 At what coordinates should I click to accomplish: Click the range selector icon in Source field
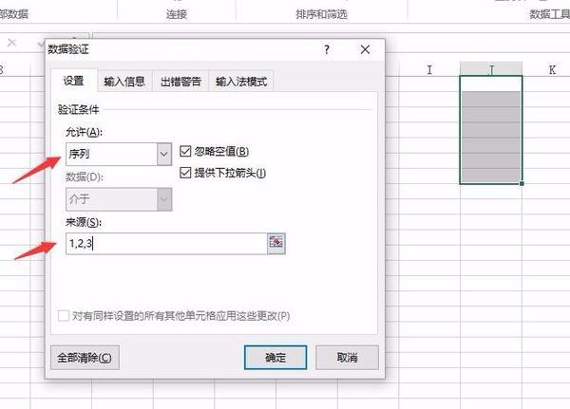click(x=276, y=243)
